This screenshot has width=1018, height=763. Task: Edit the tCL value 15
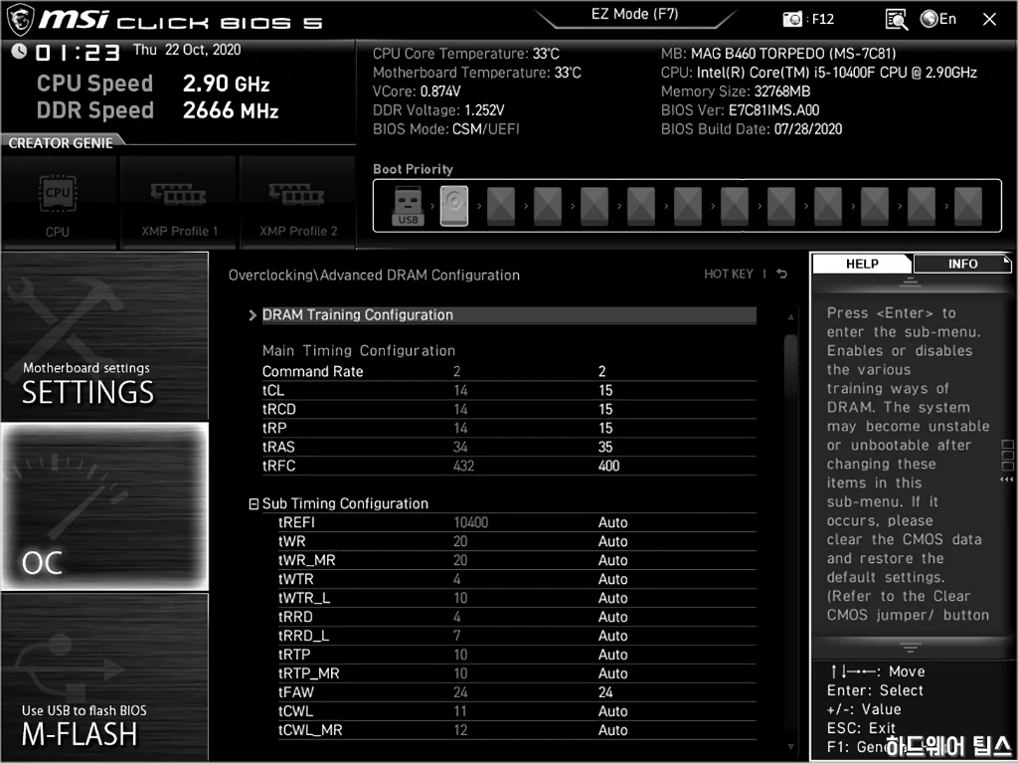[x=605, y=390]
